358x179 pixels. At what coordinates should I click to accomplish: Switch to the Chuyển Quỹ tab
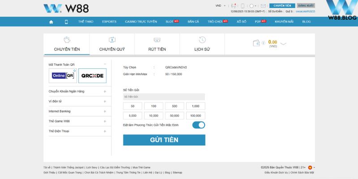(x=112, y=44)
